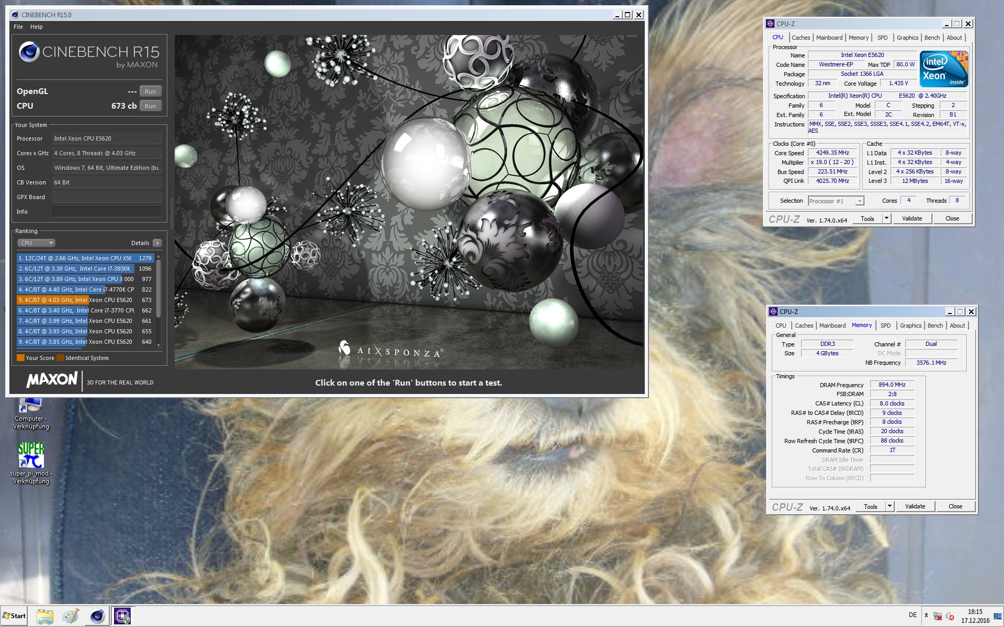Click the top CPU-Z title bar icon
The height and width of the screenshot is (627, 1004).
point(770,24)
